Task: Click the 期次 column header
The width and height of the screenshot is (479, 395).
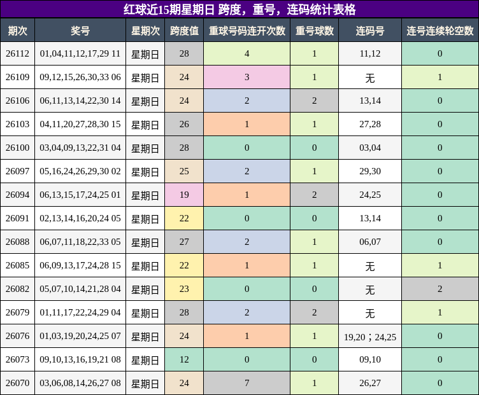Action: (x=17, y=31)
